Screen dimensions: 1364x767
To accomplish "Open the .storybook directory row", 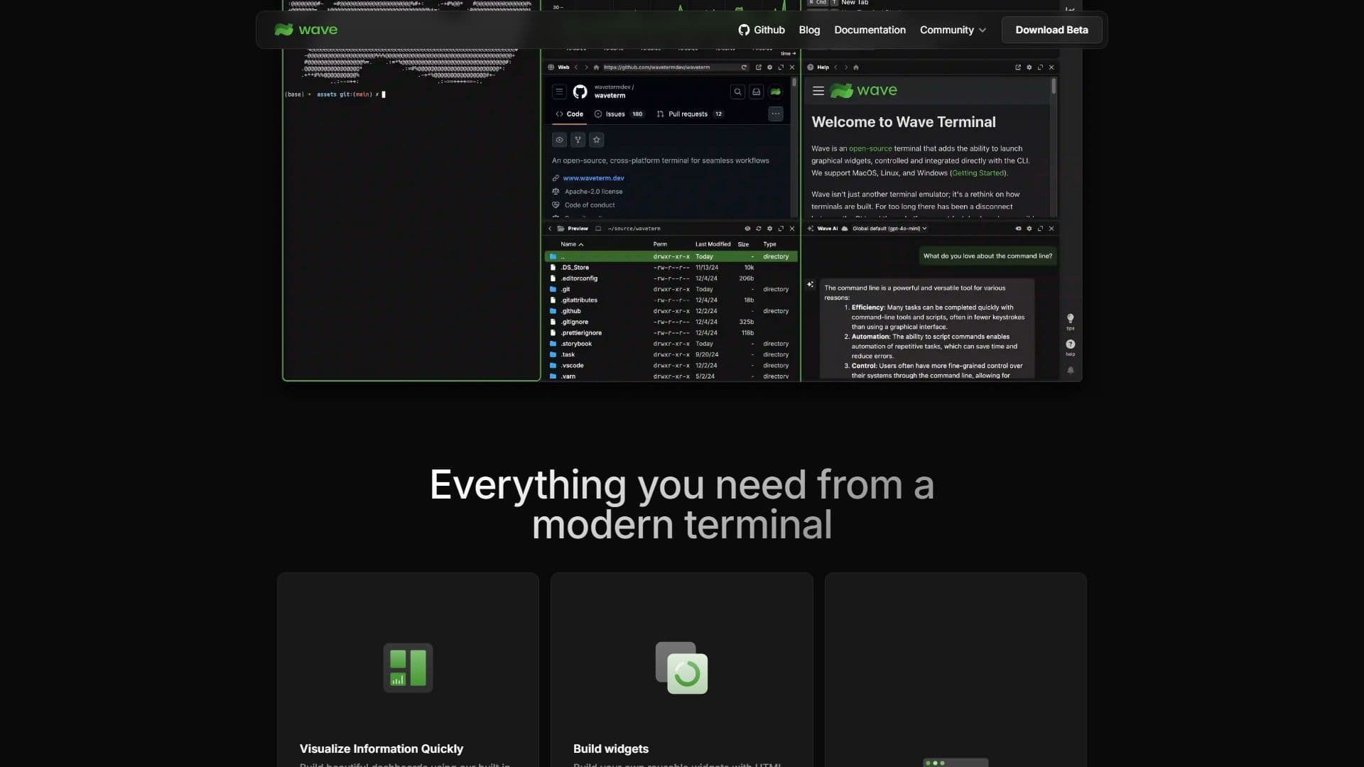I will (671, 344).
